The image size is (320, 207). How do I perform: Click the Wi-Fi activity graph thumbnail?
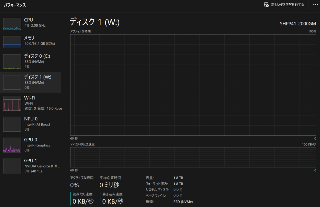tap(12, 103)
